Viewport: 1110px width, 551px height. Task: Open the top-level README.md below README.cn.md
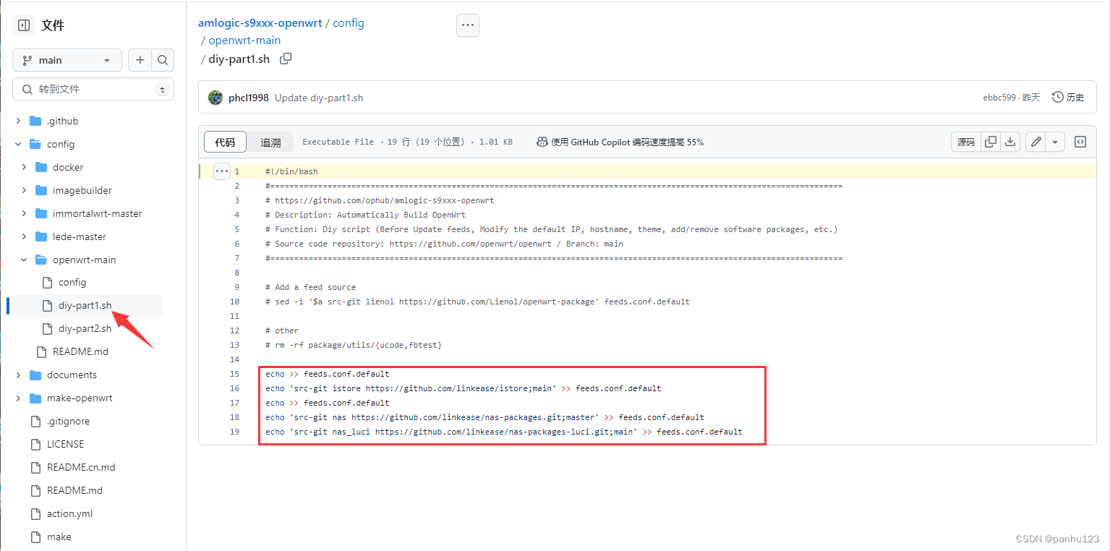coord(74,490)
